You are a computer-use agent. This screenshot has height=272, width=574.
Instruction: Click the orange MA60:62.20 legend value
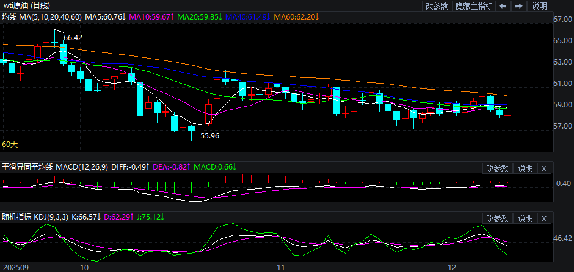point(296,17)
